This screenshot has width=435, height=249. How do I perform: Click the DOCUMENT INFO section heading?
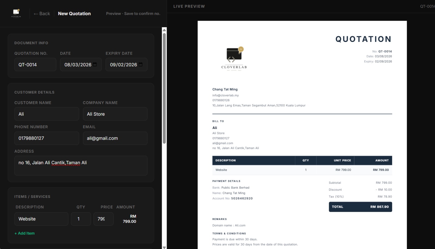pos(31,43)
